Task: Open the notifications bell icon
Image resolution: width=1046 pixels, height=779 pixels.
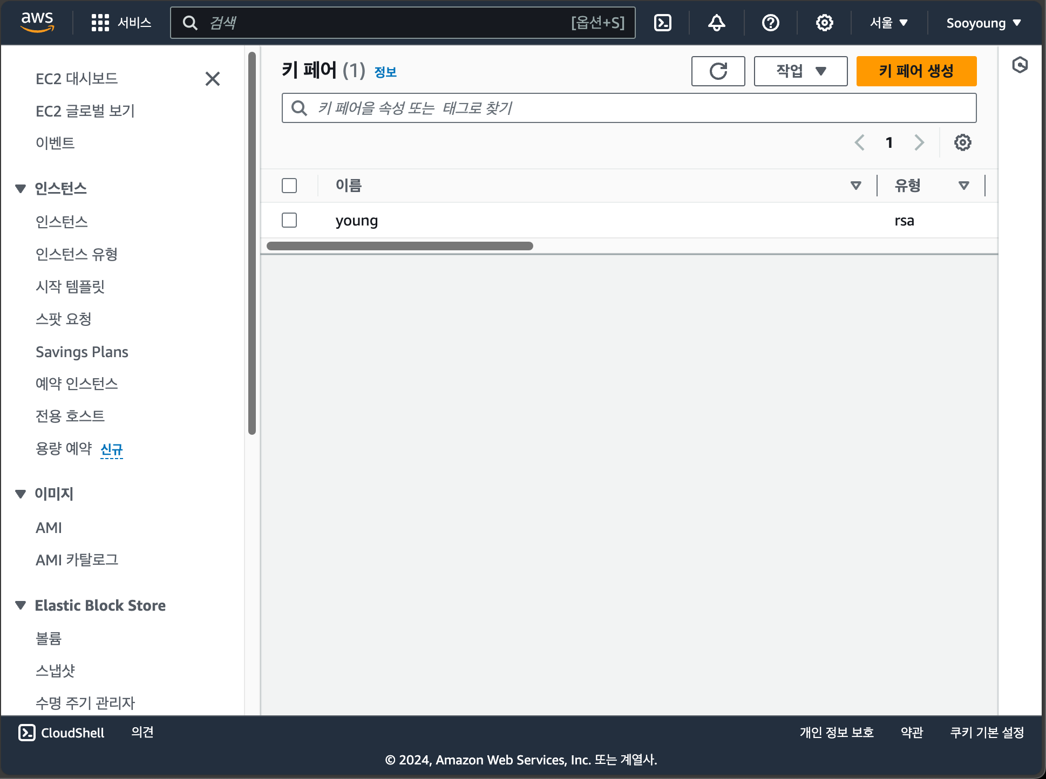Action: (716, 23)
